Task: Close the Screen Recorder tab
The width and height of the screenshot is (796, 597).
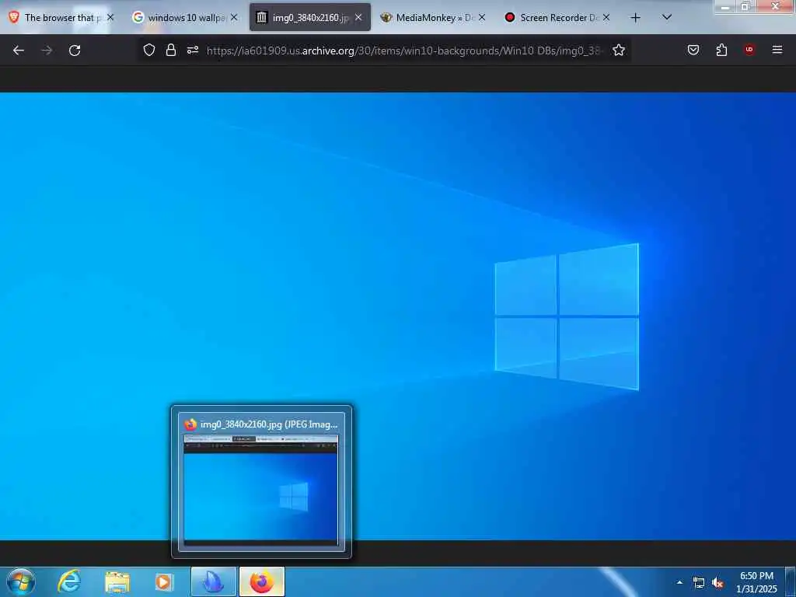Action: (606, 18)
